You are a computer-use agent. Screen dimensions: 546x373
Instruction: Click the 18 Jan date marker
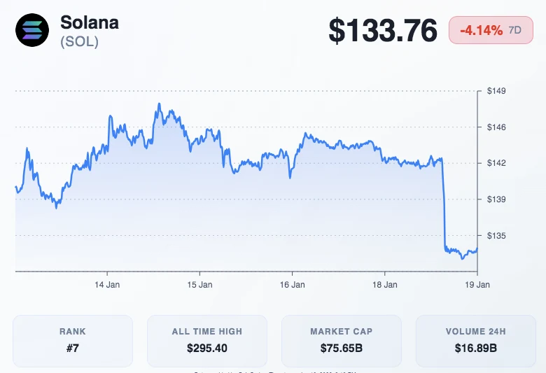click(384, 285)
